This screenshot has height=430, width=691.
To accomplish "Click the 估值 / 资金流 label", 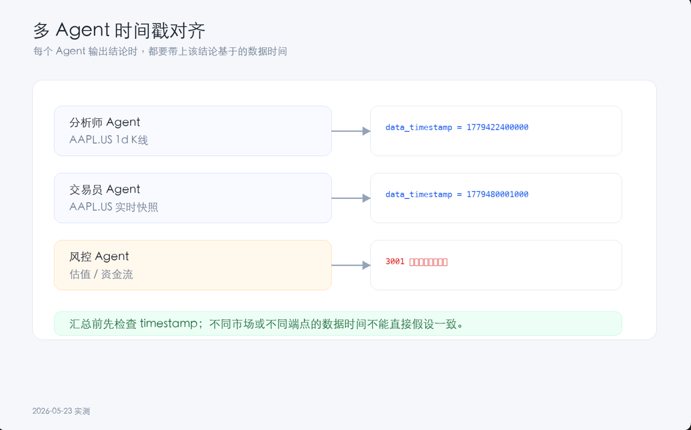I will click(x=101, y=274).
